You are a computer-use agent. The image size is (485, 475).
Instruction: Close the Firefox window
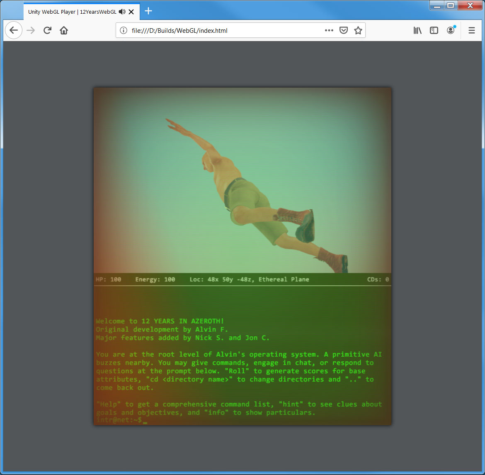point(470,5)
